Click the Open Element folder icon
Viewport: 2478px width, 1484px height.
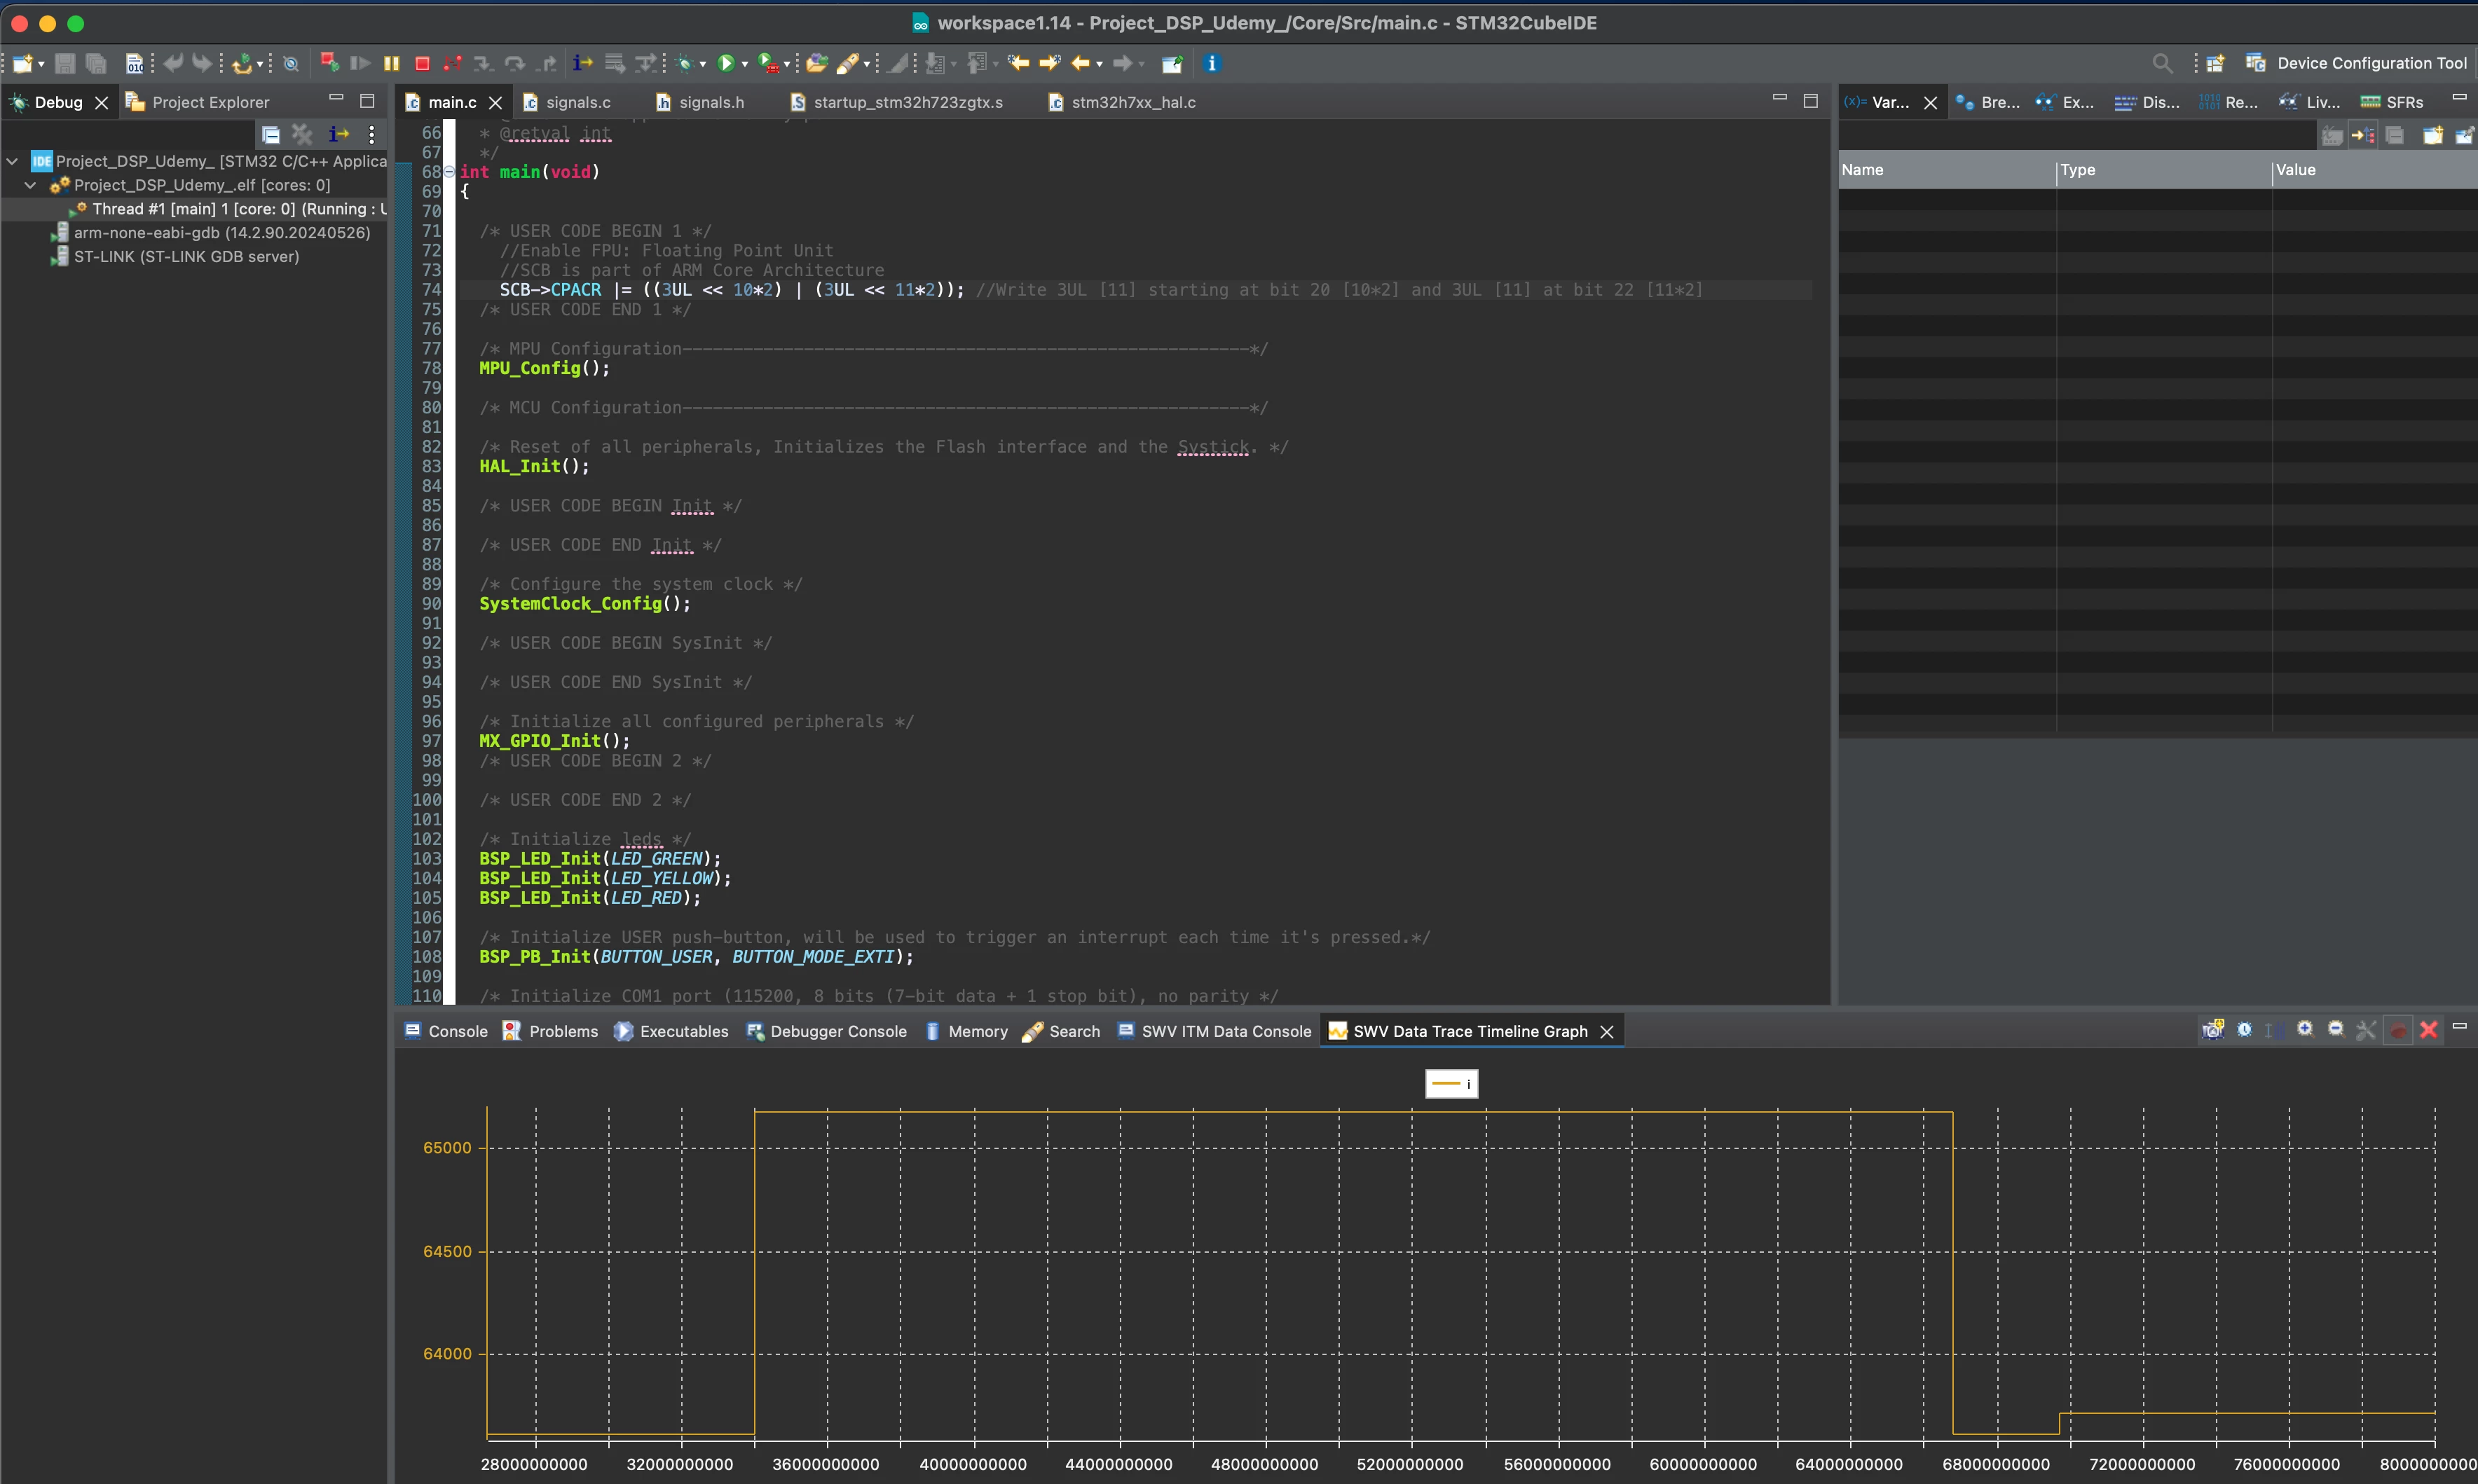point(817,63)
